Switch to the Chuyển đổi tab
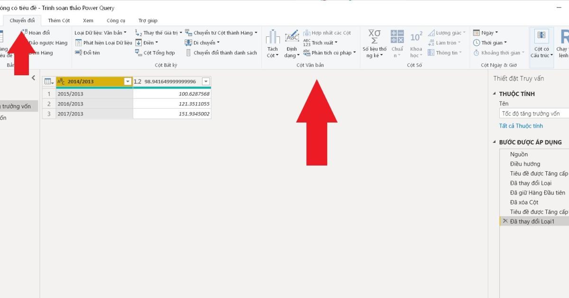Screen dimensions: 569x298 coord(22,20)
